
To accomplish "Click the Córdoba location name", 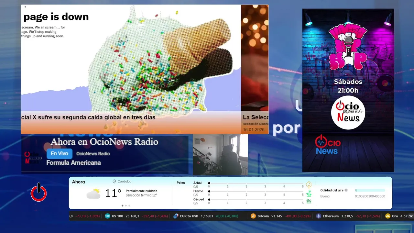I will [x=125, y=182].
